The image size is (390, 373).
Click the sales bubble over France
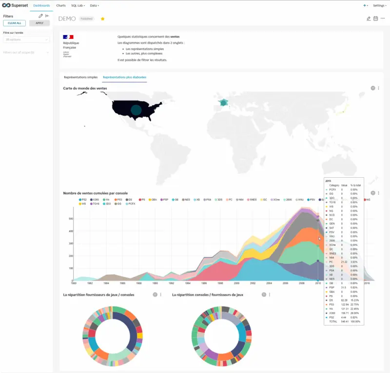[x=224, y=102]
